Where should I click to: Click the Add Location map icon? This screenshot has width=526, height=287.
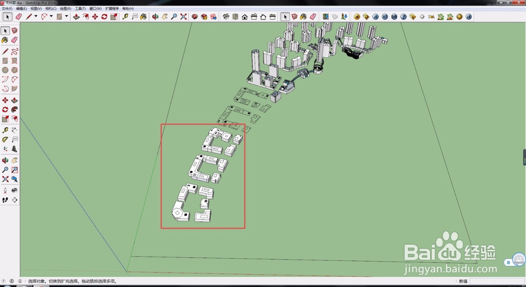(326, 16)
